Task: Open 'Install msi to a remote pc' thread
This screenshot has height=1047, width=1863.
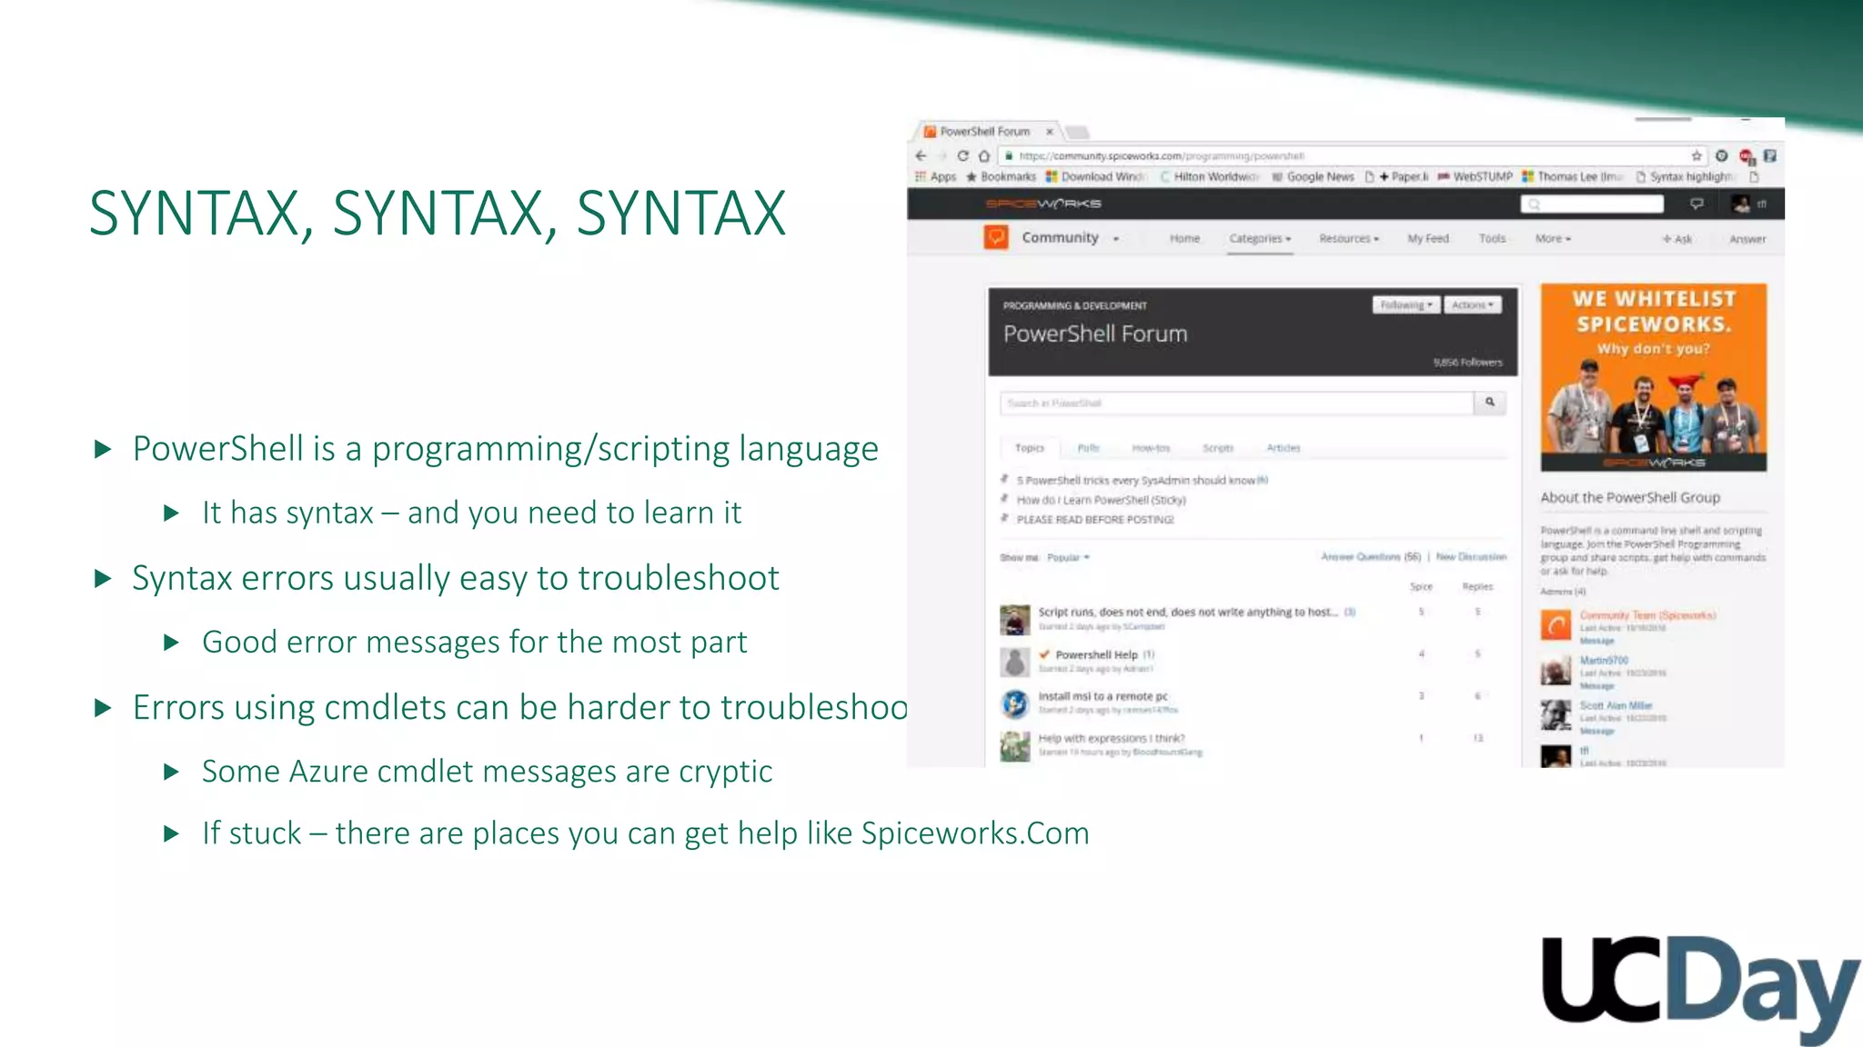Action: point(1103,696)
